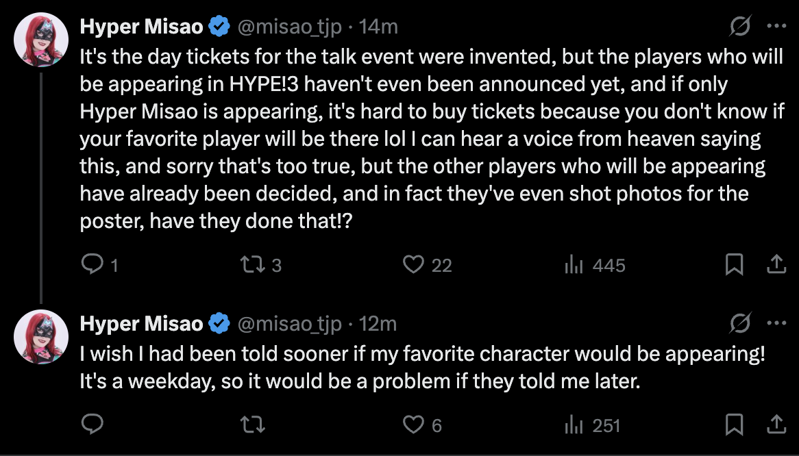Reply to the second tweet about weekday
This screenshot has width=799, height=456.
coord(92,425)
